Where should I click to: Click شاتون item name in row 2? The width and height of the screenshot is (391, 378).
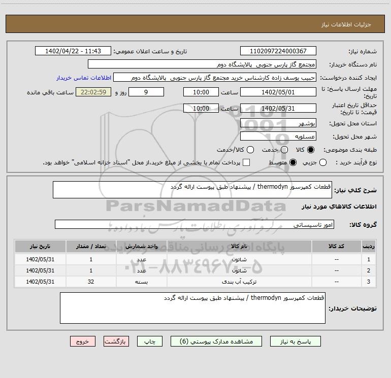point(239,270)
